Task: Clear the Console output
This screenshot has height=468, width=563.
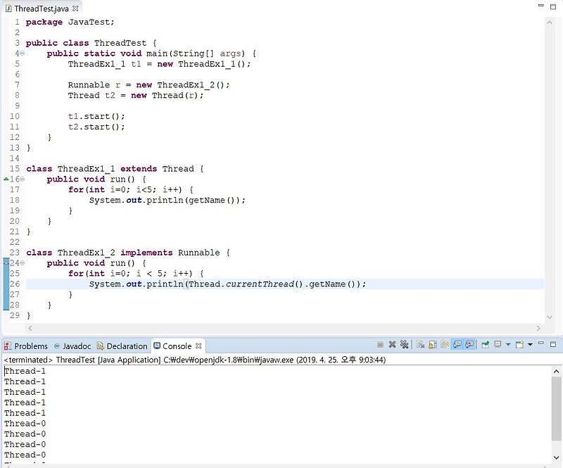Action: click(420, 344)
